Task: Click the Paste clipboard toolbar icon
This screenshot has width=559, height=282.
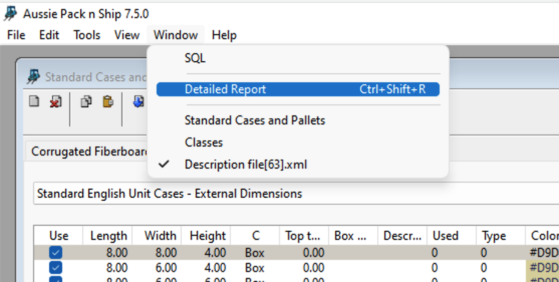Action: (x=108, y=101)
